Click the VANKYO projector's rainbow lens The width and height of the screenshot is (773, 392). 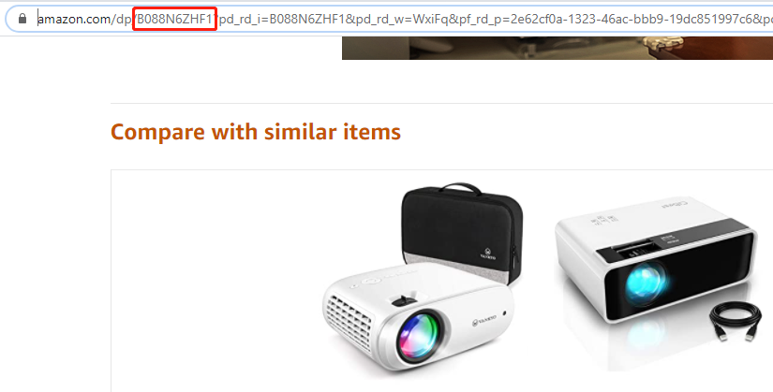coord(419,336)
